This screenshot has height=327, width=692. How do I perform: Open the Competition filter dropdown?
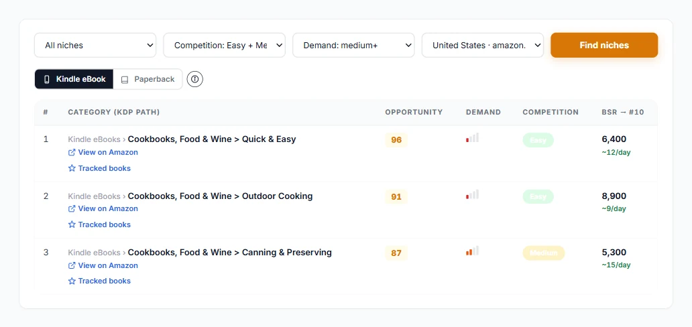[x=224, y=45]
